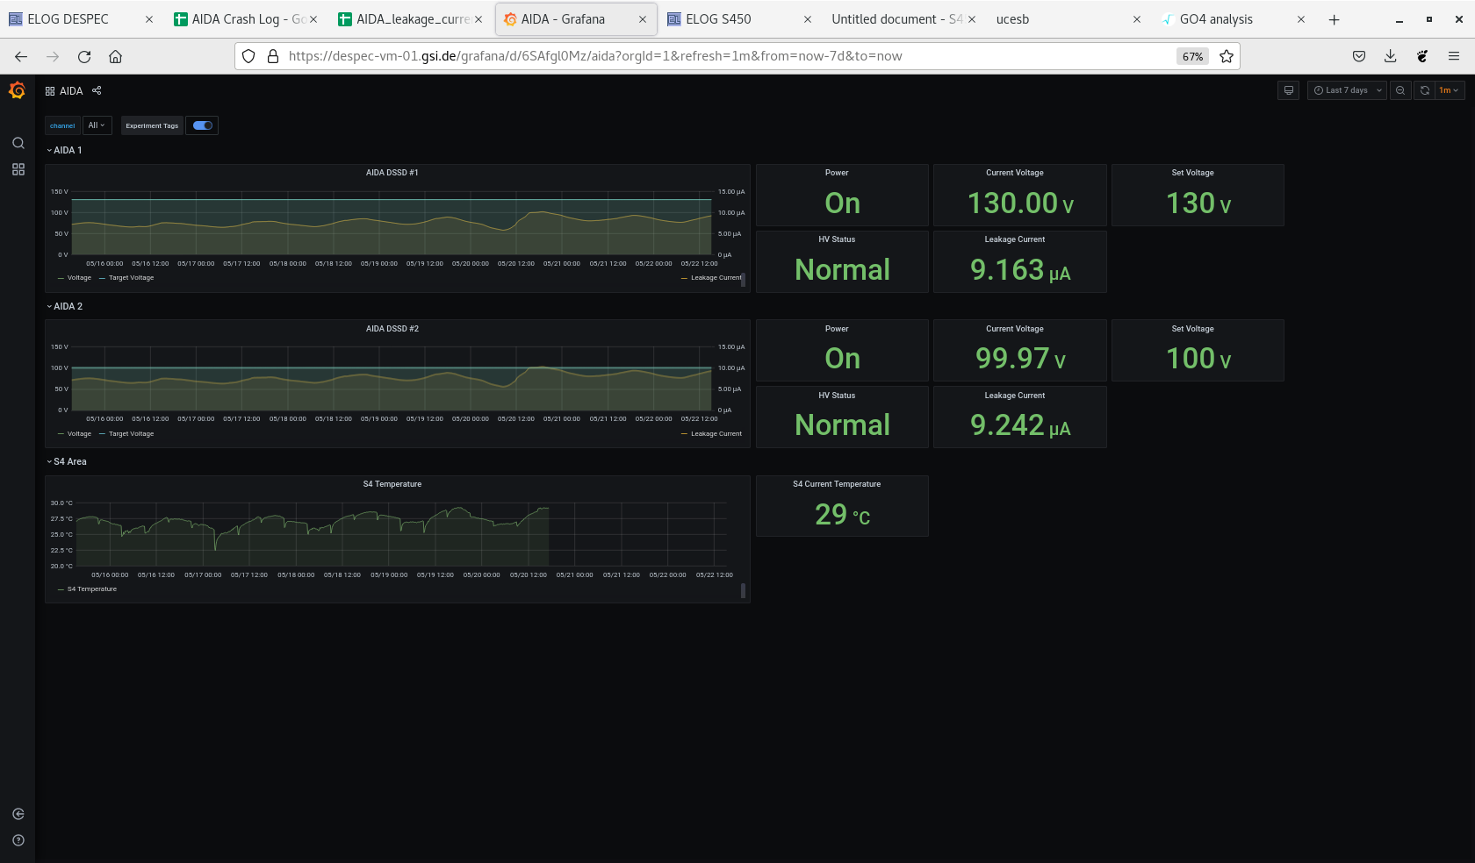Open the Grafana search icon in sidebar
Screen dimensions: 1475x863
[18, 143]
